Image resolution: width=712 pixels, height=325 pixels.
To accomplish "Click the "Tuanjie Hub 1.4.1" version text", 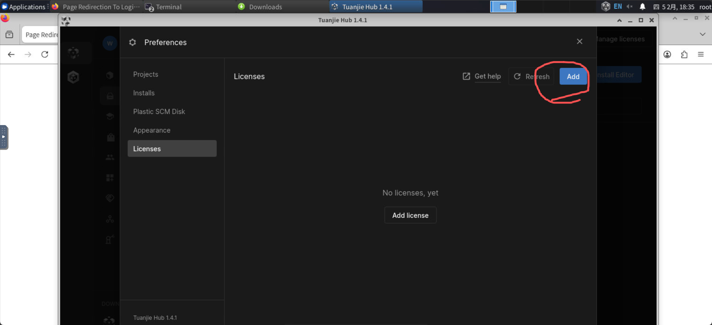I will (x=155, y=318).
